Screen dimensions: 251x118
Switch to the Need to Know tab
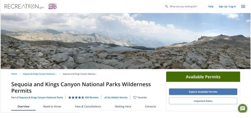tap(52, 106)
